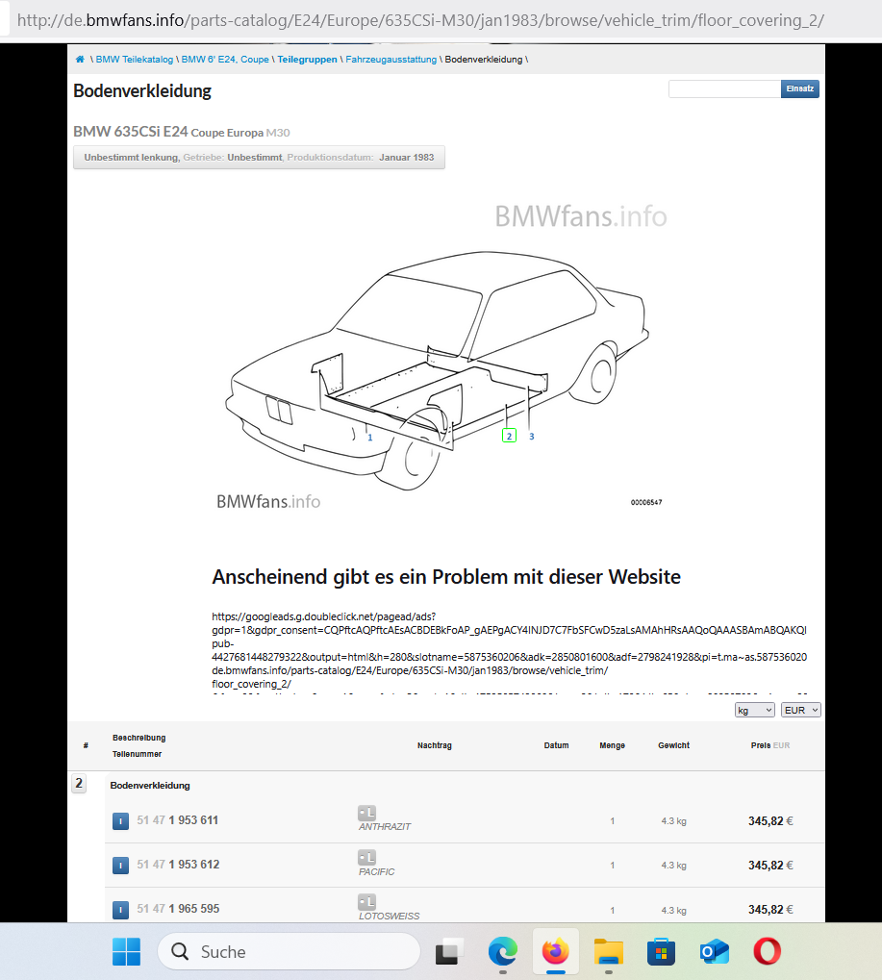This screenshot has height=980, width=882.
Task: Open Teilegruppen in the breadcrumb
Action: tap(307, 60)
